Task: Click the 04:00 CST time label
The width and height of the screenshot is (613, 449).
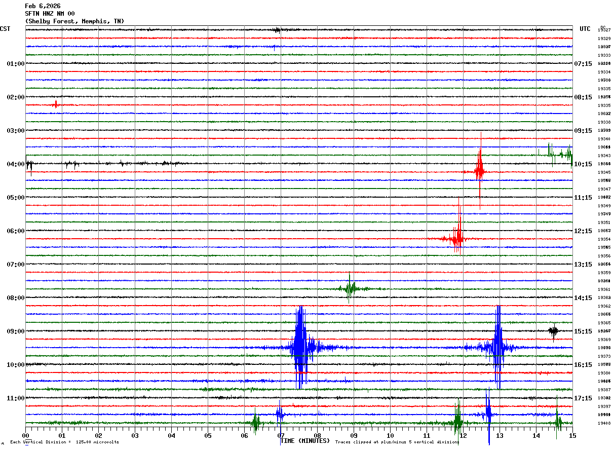Action: pos(15,164)
